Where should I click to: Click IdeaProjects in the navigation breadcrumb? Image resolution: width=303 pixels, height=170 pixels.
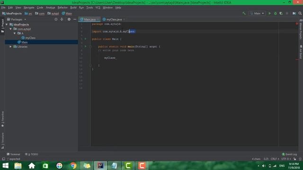click(x=12, y=14)
